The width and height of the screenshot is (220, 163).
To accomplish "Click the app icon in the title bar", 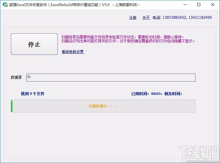I will [5, 5].
